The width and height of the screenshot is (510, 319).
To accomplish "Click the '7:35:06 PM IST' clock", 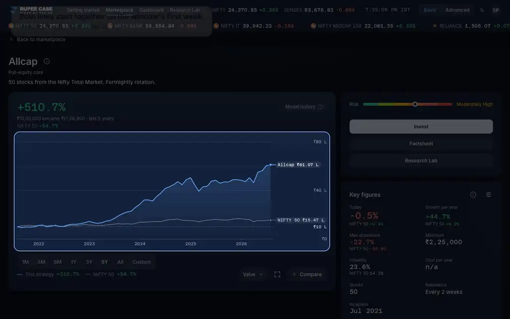I will (x=387, y=10).
